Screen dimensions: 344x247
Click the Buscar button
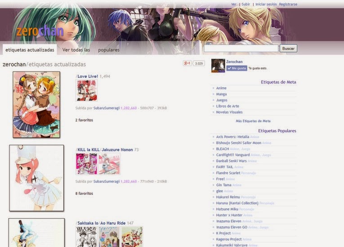(x=288, y=49)
